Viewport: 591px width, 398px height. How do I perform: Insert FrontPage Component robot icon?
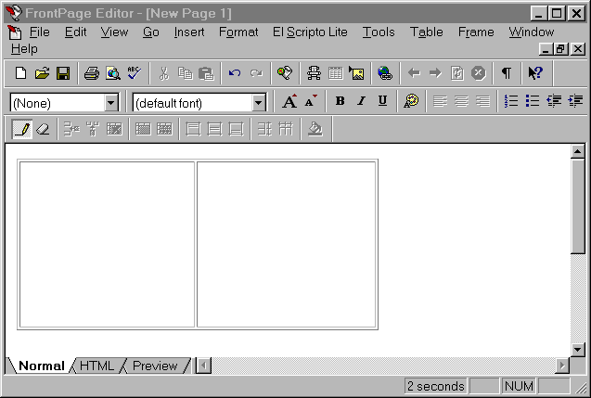pos(314,72)
